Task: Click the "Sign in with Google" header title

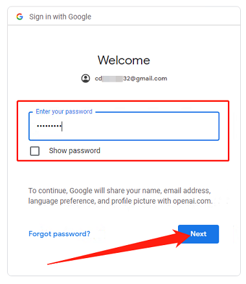Action: 60,17
